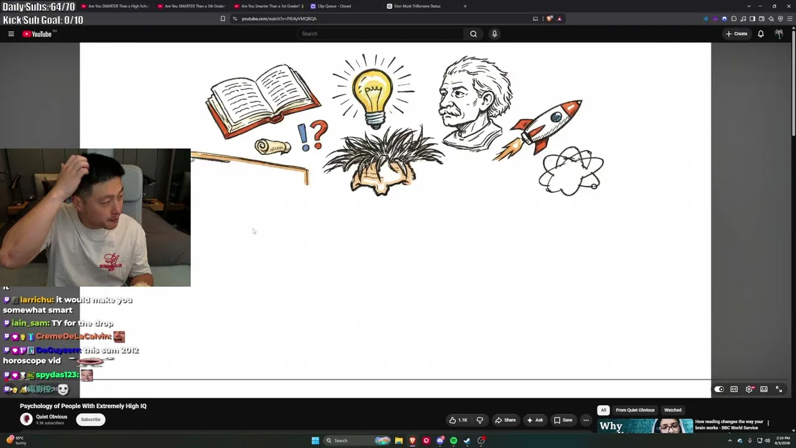The width and height of the screenshot is (796, 448).
Task: Dislike the video with thumbs down
Action: pyautogui.click(x=479, y=420)
